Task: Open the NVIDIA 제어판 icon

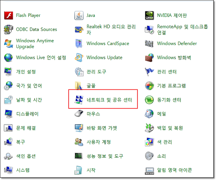Action: tap(149, 15)
